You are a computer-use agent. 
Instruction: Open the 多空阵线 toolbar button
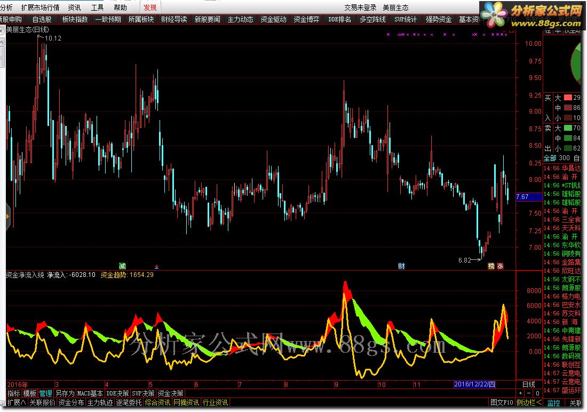tap(372, 19)
